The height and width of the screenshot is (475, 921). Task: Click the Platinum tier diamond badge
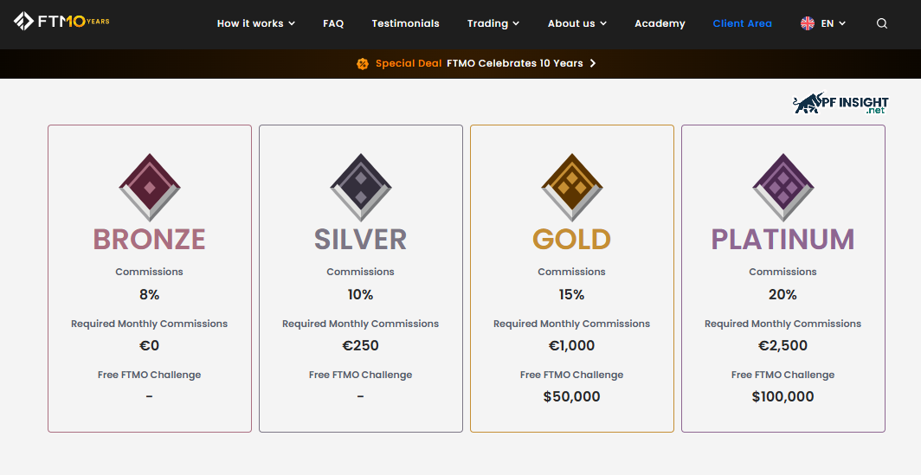click(783, 188)
